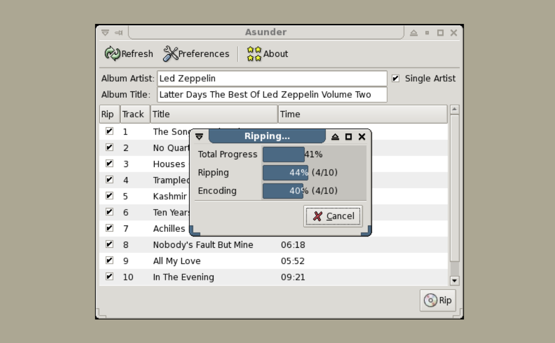Untick the rip checkbox for track 3
Viewport: 555px width, 343px height.
109,164
